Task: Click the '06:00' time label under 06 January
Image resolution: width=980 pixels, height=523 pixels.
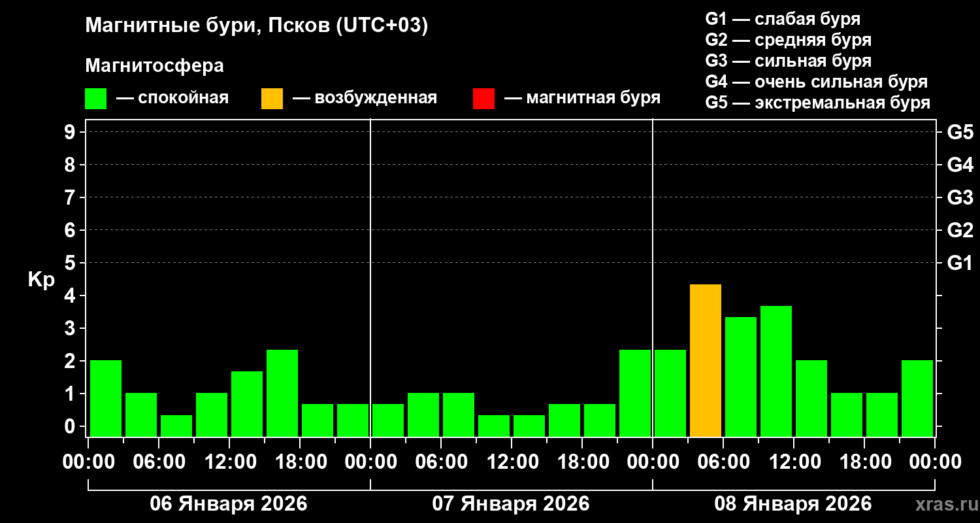Action: pyautogui.click(x=159, y=462)
